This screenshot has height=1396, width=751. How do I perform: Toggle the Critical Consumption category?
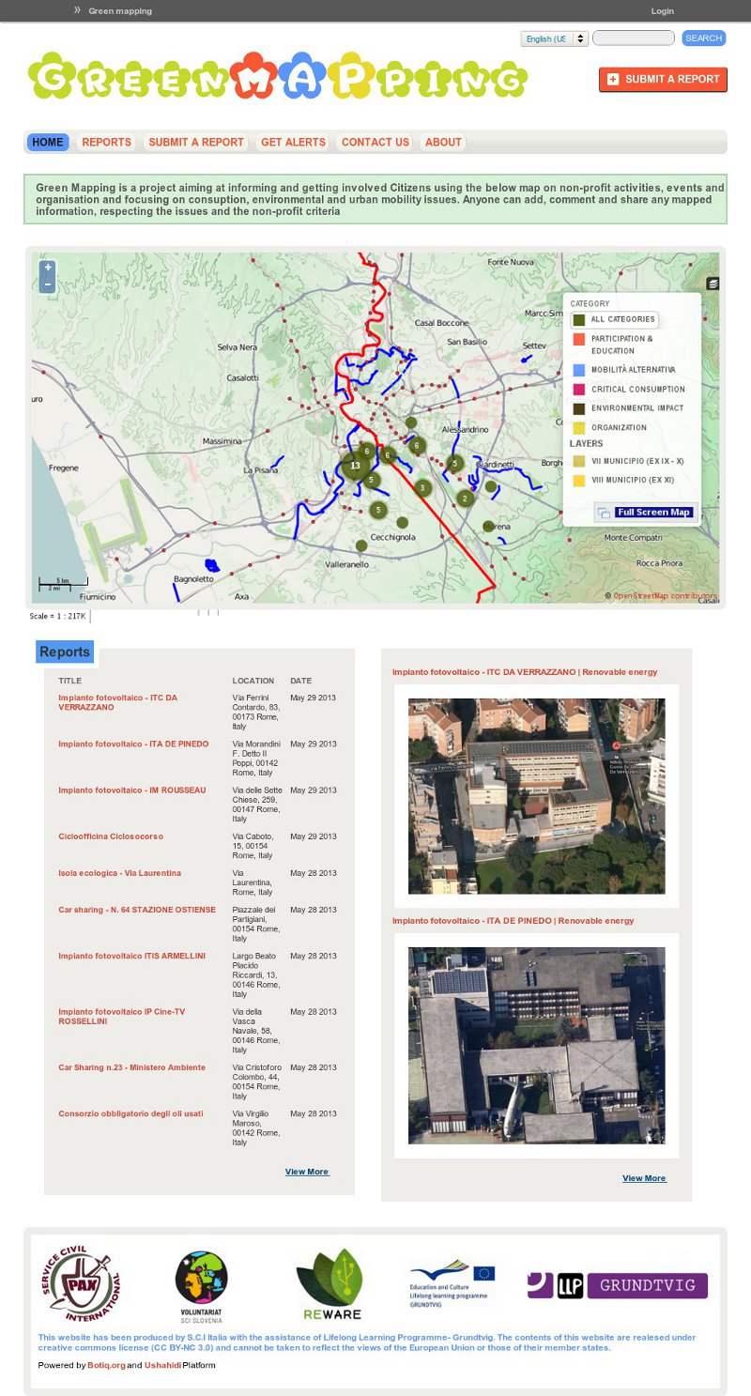(628, 390)
